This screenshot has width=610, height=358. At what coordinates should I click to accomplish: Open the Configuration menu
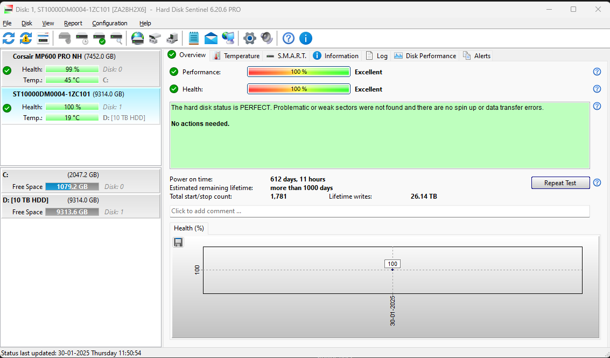click(x=109, y=23)
